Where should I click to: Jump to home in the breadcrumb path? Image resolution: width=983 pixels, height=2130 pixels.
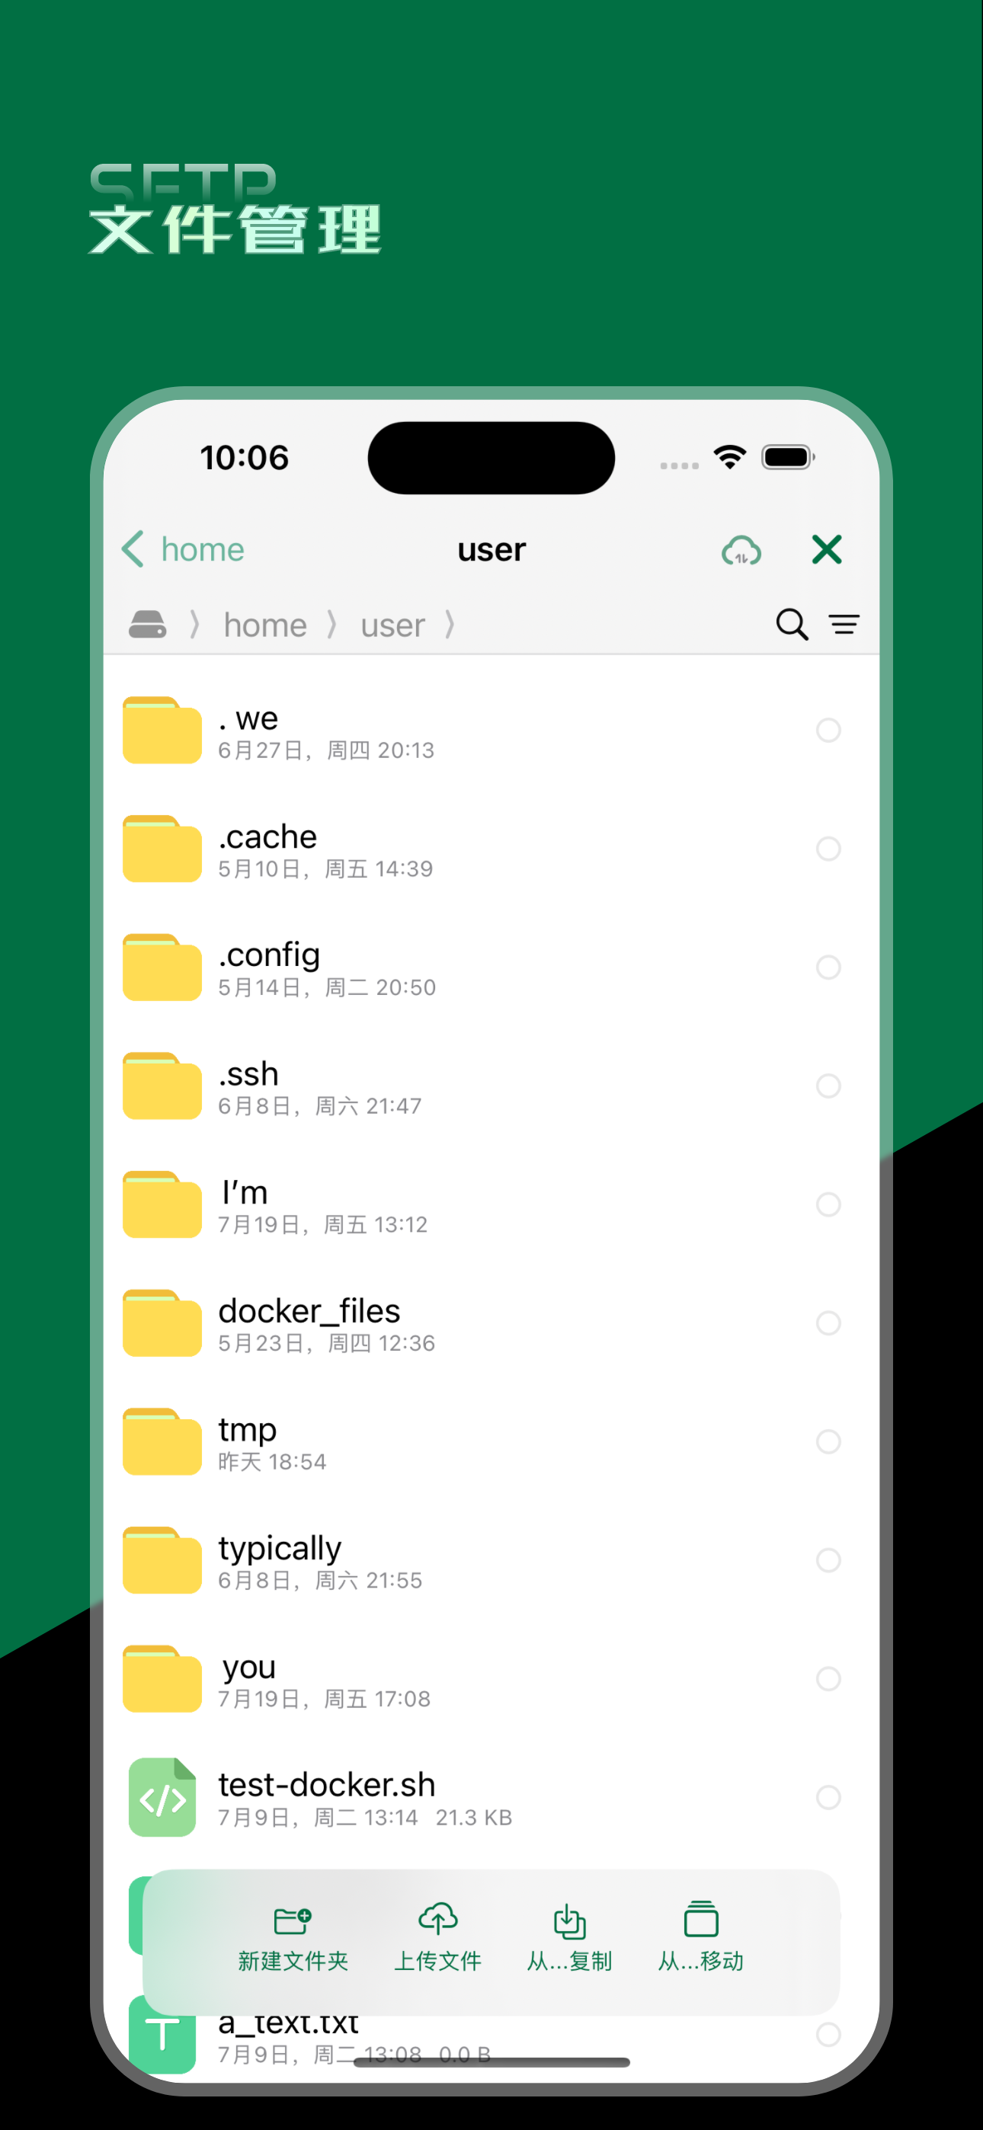click(264, 625)
